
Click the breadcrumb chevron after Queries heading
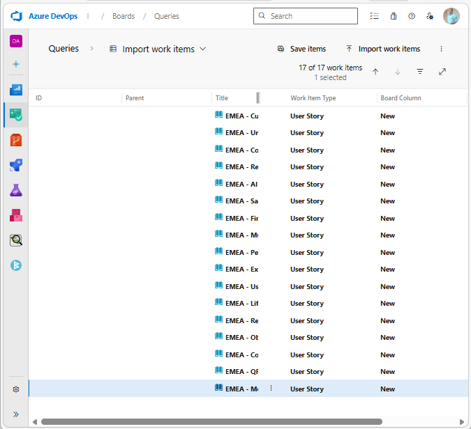[x=91, y=48]
